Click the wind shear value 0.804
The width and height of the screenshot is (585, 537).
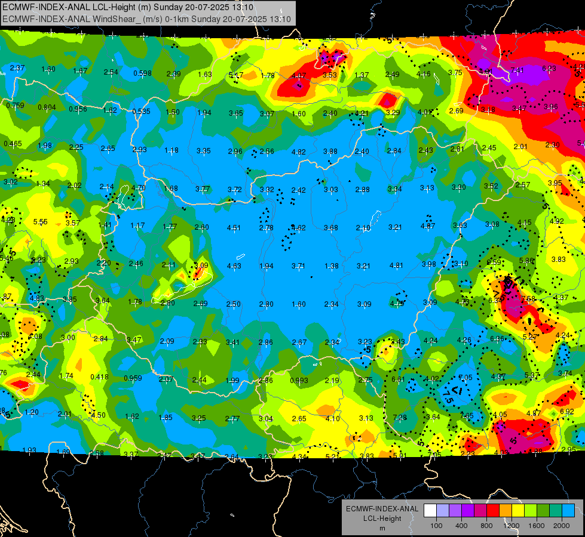[47, 107]
